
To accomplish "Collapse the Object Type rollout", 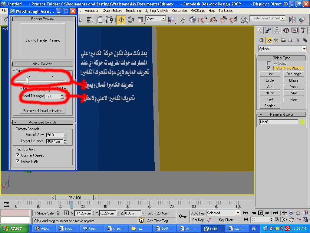I will point(282,58).
